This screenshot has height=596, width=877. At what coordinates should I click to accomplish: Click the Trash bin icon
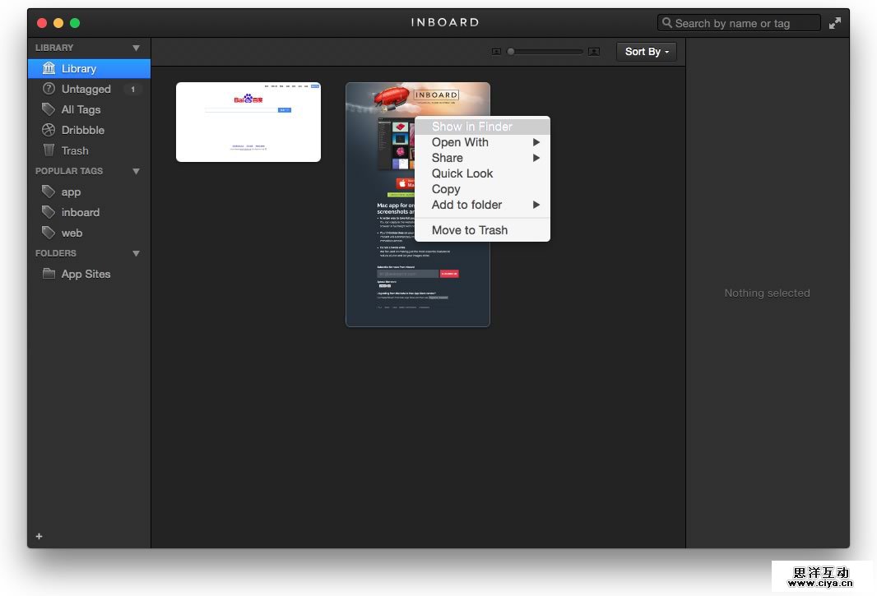pyautogui.click(x=49, y=150)
